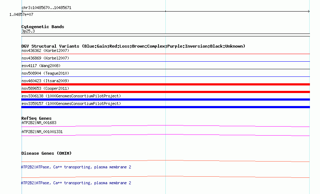
Task: Click the 3p25.3 cytogenetic band bar
Action: click(165, 35)
